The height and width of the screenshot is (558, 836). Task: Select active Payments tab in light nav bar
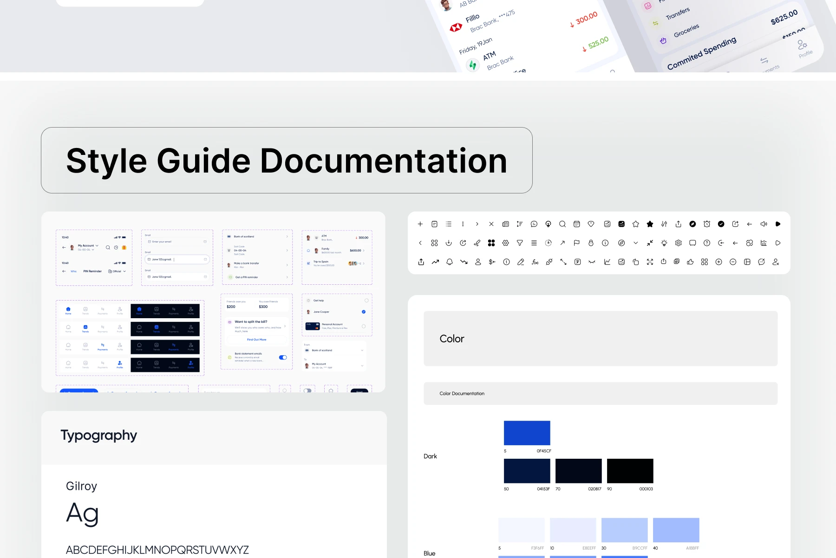(103, 346)
